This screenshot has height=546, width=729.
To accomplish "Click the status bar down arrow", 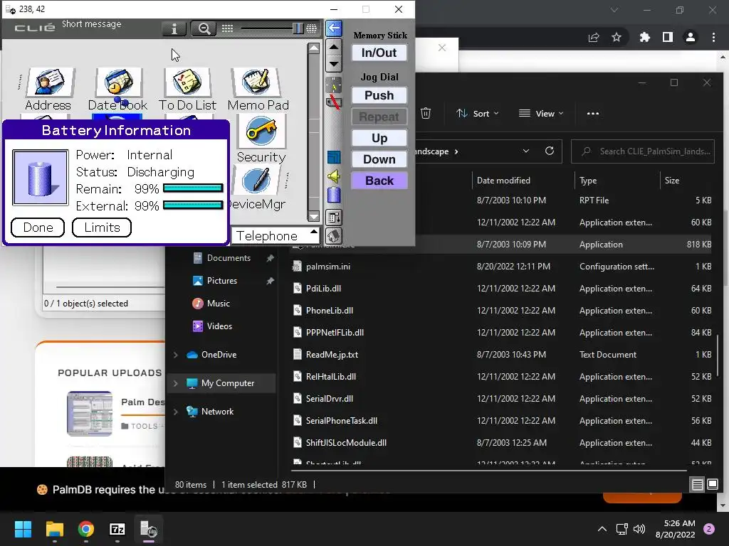I will 334,63.
